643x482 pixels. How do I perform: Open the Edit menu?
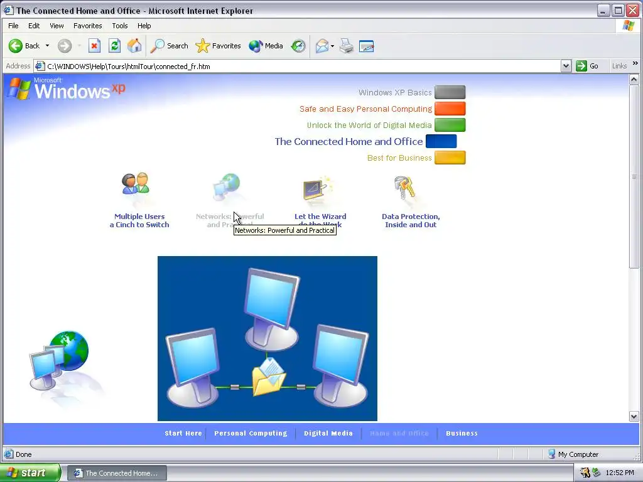[34, 25]
